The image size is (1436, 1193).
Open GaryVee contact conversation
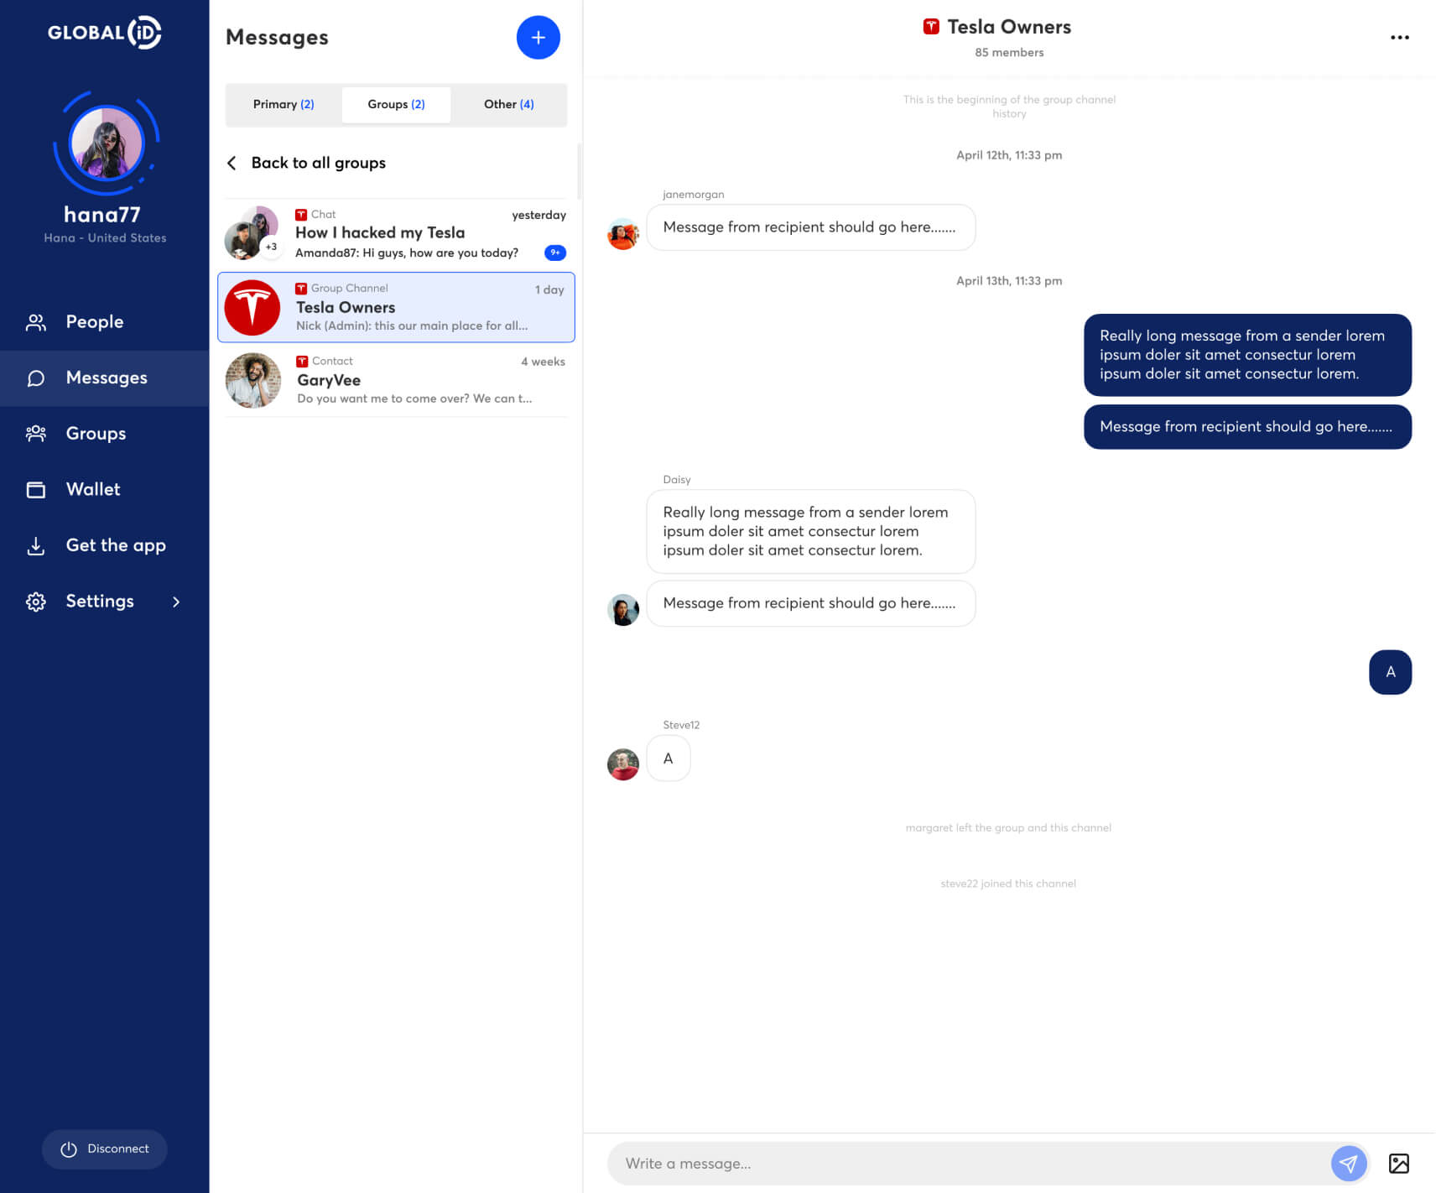(x=396, y=380)
